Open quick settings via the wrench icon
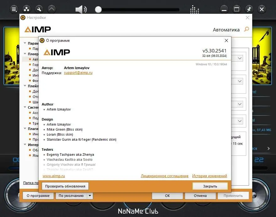 pos(39,9)
